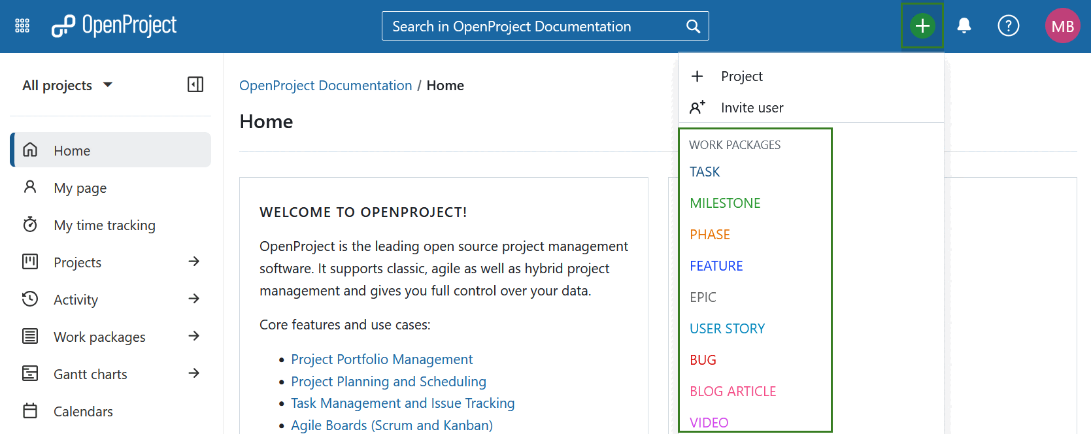Create a new BUG work package

point(703,360)
